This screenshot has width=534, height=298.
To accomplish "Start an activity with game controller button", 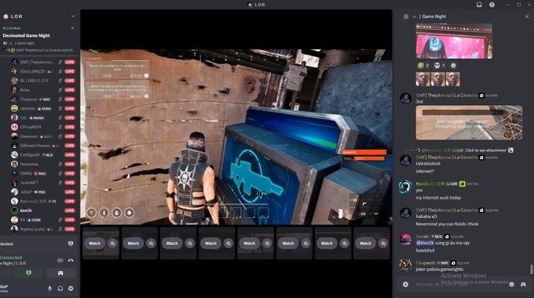I will click(x=60, y=273).
